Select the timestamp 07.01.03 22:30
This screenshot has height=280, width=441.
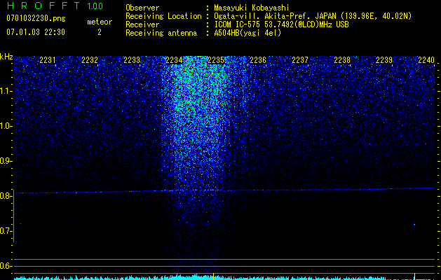36,32
